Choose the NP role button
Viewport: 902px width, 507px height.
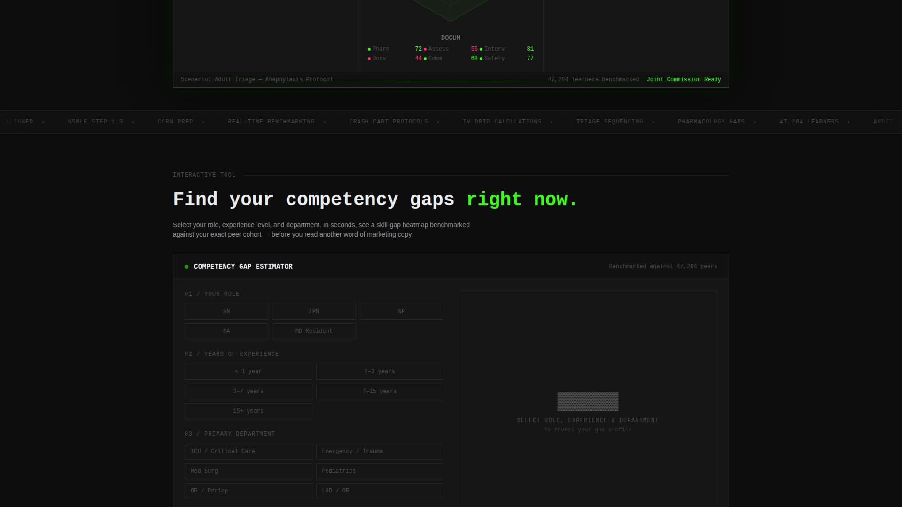(401, 312)
